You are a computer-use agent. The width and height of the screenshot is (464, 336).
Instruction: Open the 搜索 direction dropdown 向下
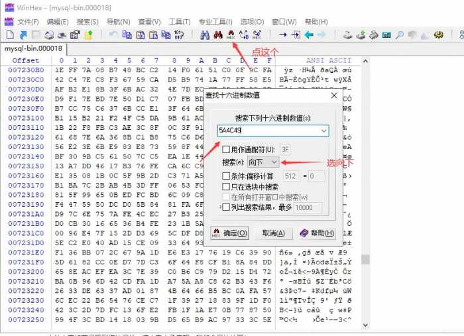click(x=263, y=162)
